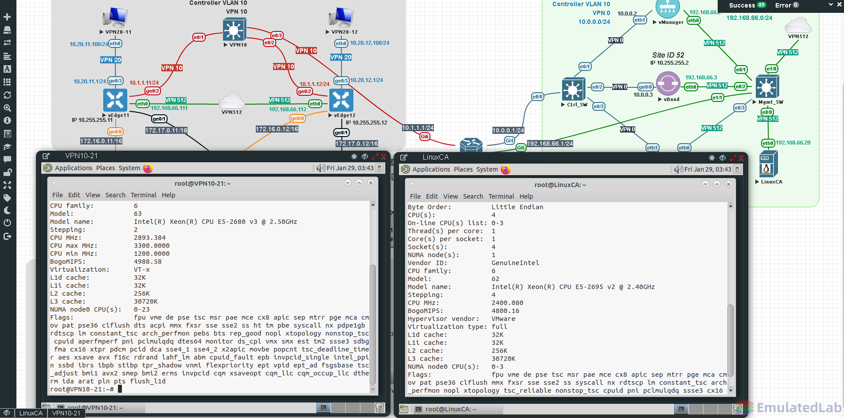Select the VPN10 switch node

234,29
